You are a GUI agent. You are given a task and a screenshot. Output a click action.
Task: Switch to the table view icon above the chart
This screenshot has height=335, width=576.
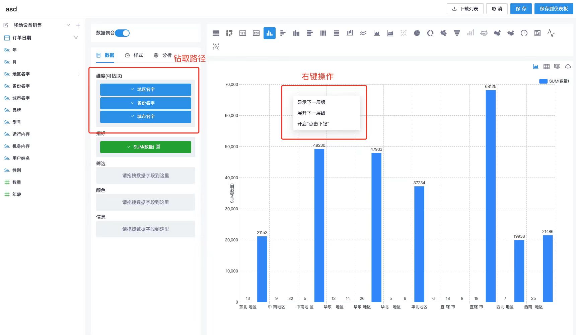tap(546, 67)
